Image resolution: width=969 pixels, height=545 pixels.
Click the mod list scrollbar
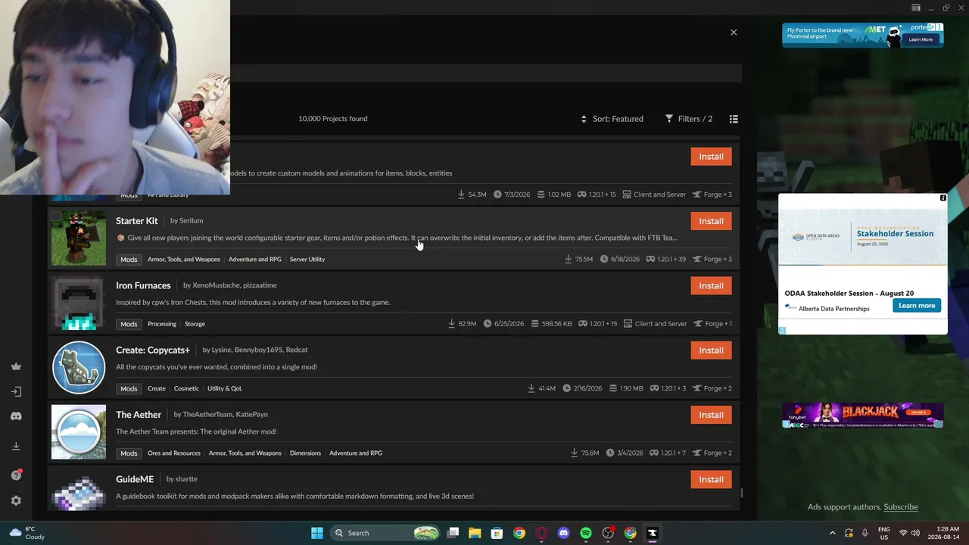click(x=742, y=493)
